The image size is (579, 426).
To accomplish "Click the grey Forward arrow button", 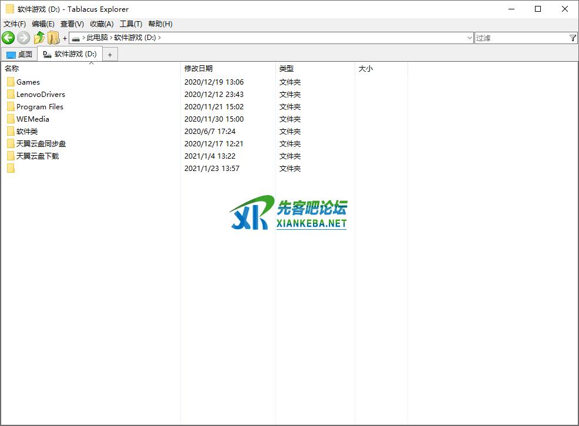I will coord(23,38).
